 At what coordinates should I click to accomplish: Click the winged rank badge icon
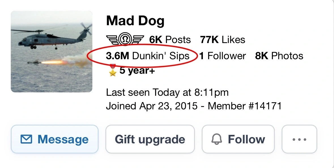pos(125,40)
